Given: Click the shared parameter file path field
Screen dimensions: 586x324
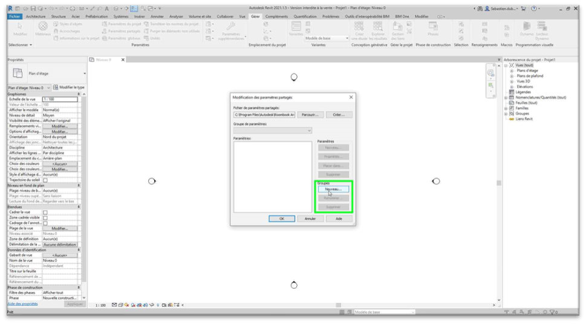Looking at the screenshot, I should tap(264, 114).
